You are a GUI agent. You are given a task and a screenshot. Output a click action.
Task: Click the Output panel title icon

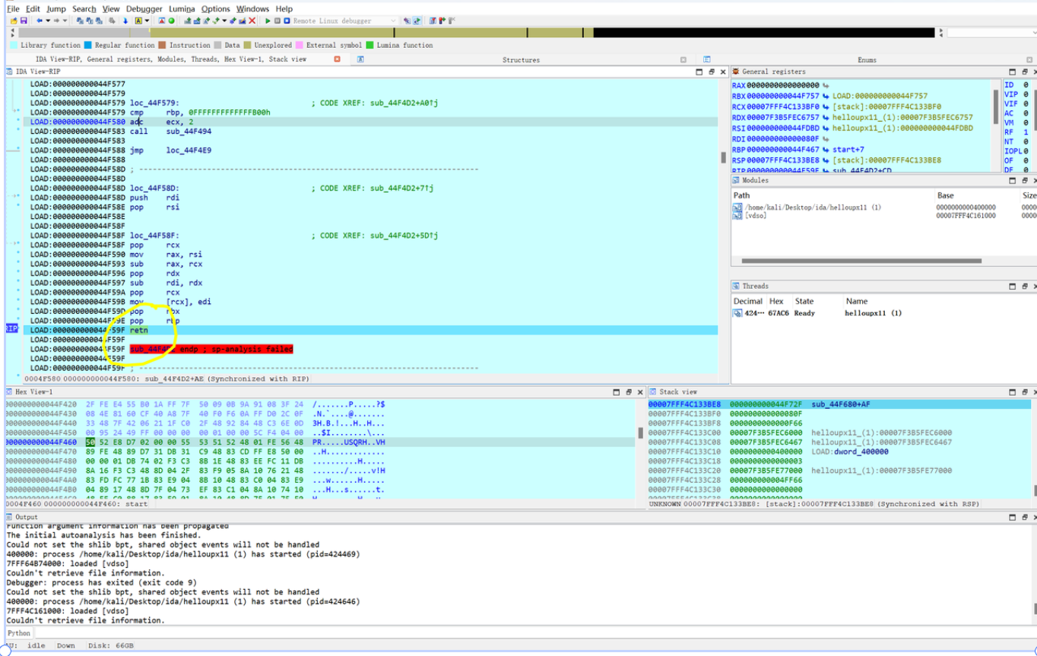[x=10, y=517]
